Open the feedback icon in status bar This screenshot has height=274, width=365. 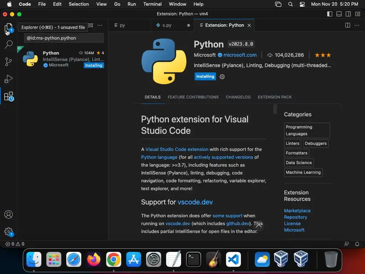click(x=346, y=244)
